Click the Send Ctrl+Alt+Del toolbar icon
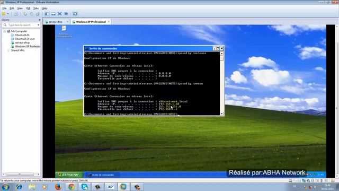The image size is (339, 191). tap(16, 14)
